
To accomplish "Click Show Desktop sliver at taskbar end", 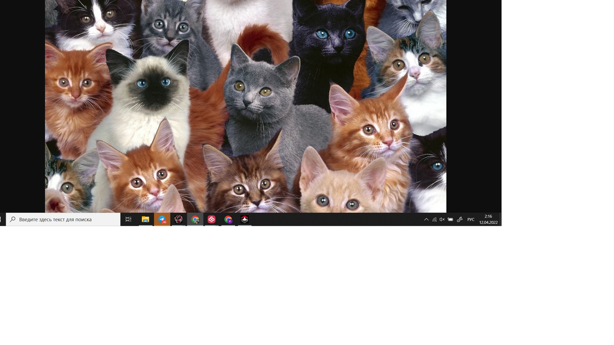I will pyautogui.click(x=500, y=219).
